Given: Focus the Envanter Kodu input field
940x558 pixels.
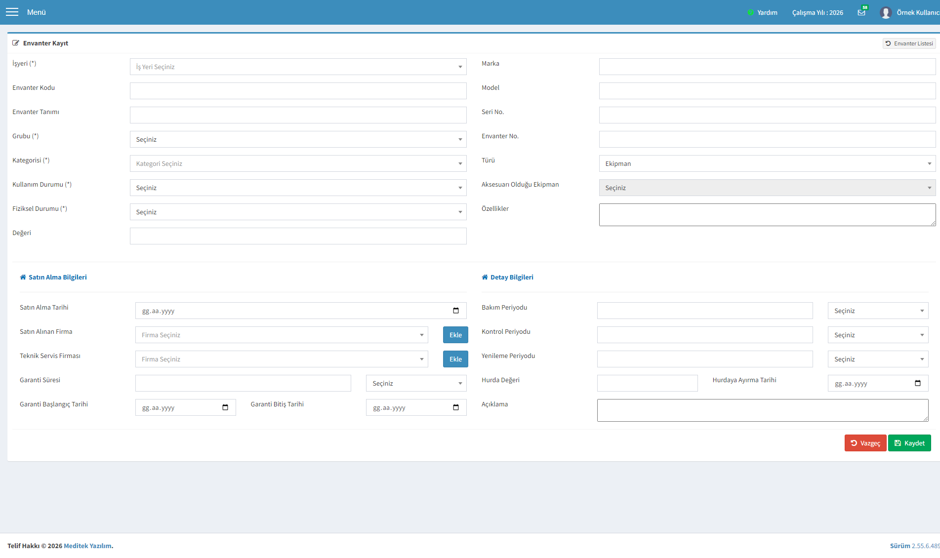Looking at the screenshot, I should 298,91.
